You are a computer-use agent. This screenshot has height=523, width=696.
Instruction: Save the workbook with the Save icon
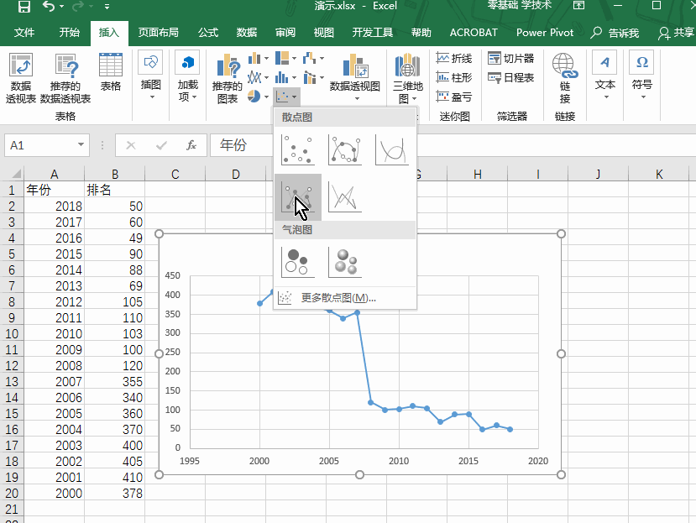click(x=24, y=6)
